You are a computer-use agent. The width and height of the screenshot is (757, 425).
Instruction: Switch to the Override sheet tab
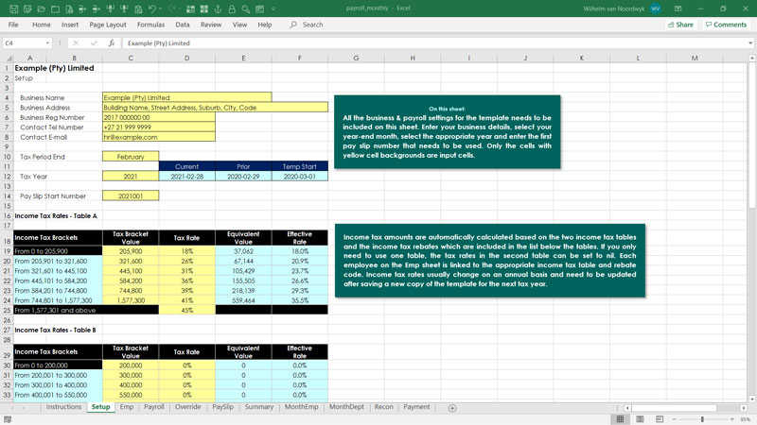[x=187, y=407]
